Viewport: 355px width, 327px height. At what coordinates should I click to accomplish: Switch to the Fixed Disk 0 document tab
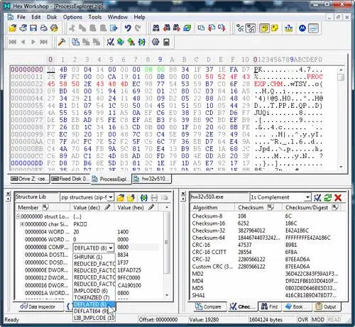pyautogui.click(x=70, y=179)
